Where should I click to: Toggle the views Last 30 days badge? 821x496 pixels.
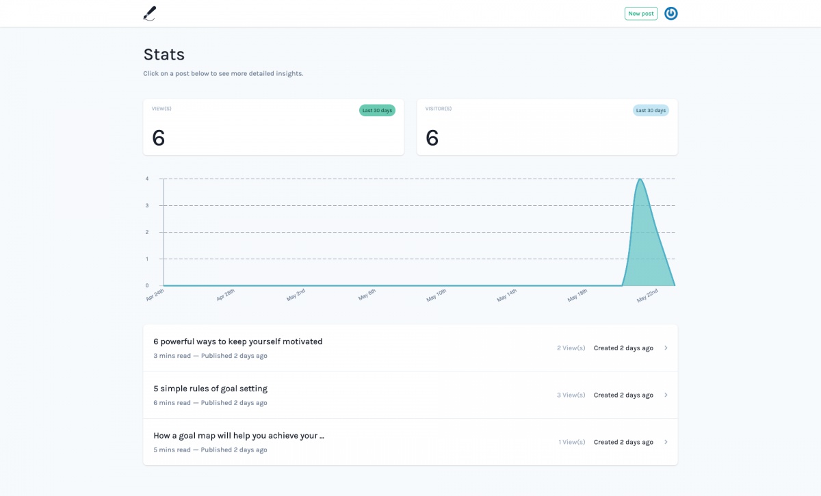click(377, 110)
